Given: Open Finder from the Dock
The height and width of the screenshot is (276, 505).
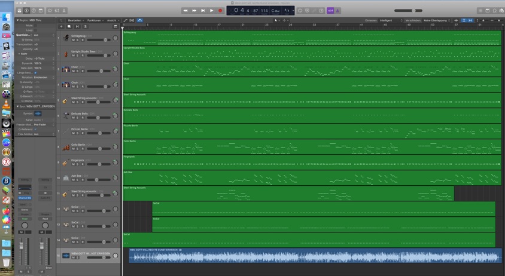Looking at the screenshot, I should click(6, 17).
